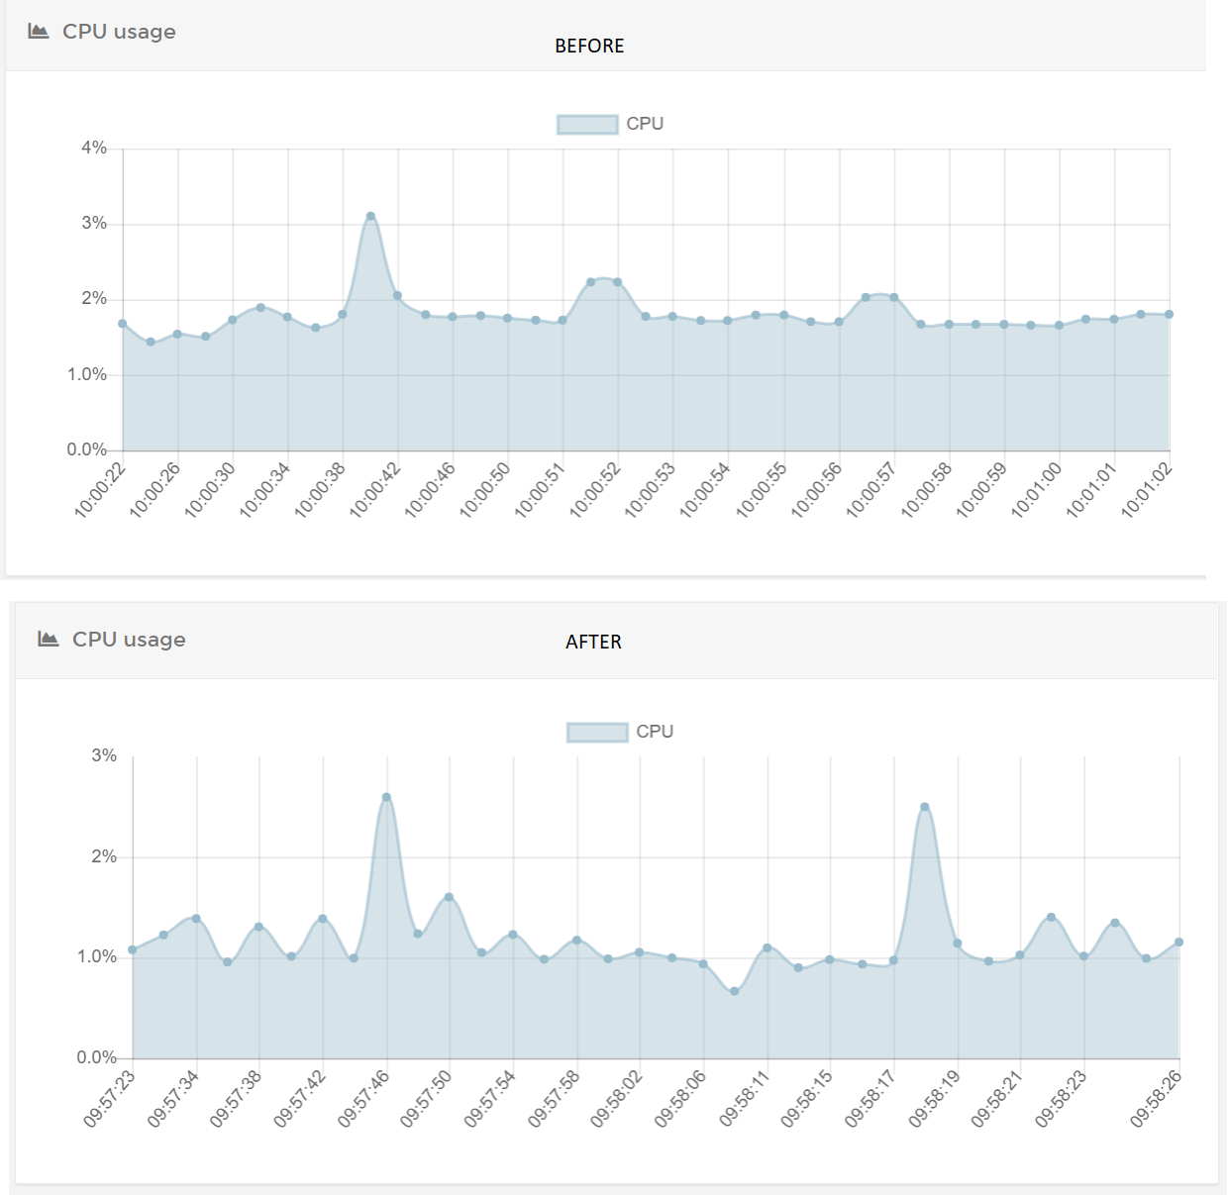
Task: Toggle the CPU legend swatch in the BEFORE chart
Action: 587,124
